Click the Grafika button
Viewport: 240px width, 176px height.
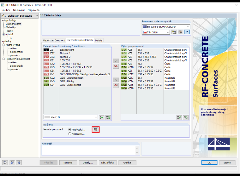(x=127, y=162)
